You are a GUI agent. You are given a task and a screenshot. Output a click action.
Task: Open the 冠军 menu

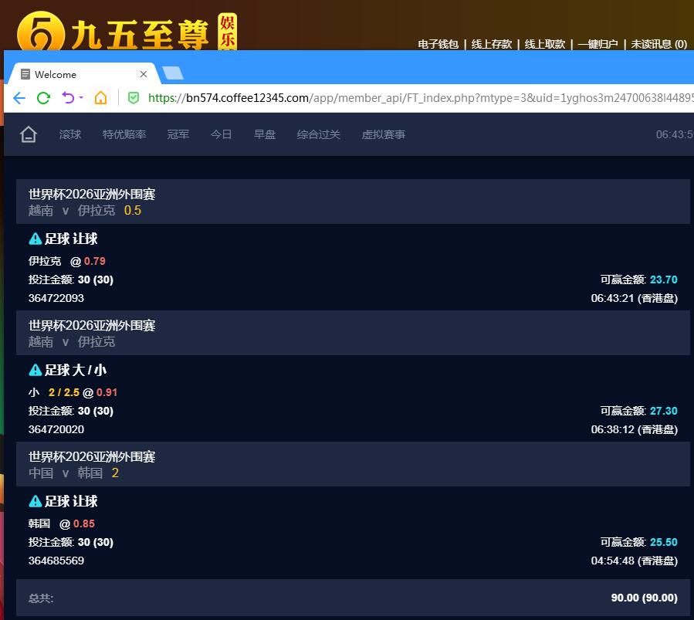pyautogui.click(x=178, y=134)
